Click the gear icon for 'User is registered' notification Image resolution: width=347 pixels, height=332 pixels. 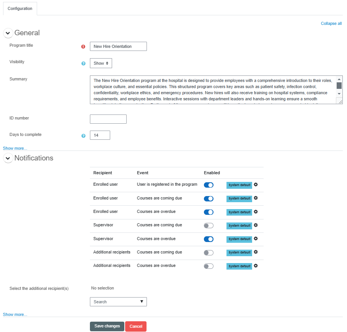click(x=256, y=185)
